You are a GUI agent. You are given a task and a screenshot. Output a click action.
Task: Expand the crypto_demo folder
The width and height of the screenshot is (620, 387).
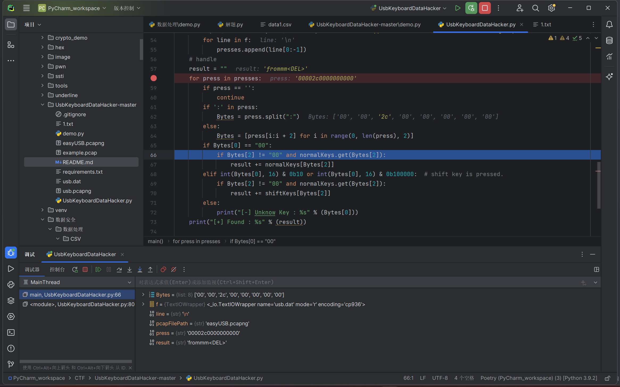point(42,38)
